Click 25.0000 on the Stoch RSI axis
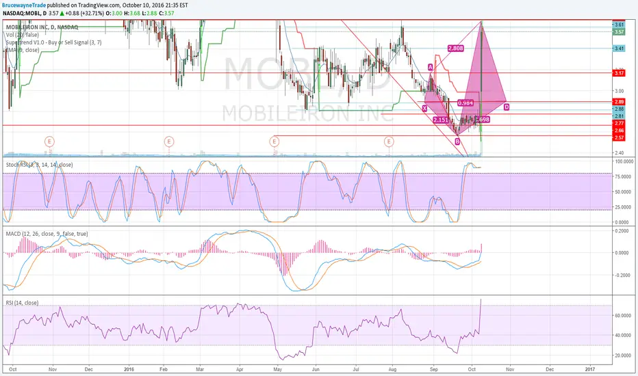 click(x=625, y=207)
